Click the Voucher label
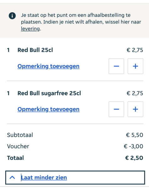 click(18, 146)
